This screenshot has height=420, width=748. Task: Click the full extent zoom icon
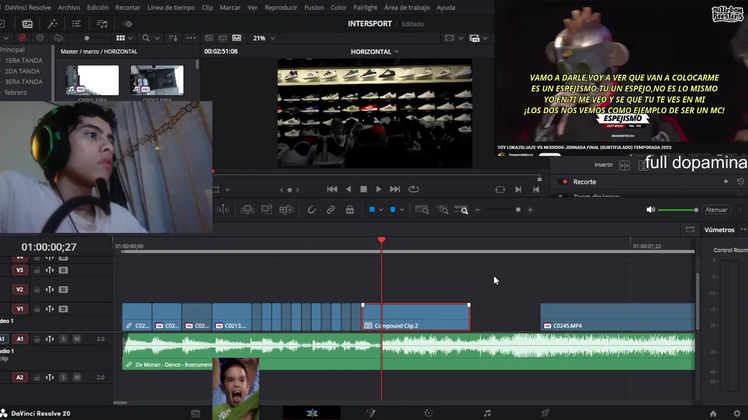(x=421, y=210)
